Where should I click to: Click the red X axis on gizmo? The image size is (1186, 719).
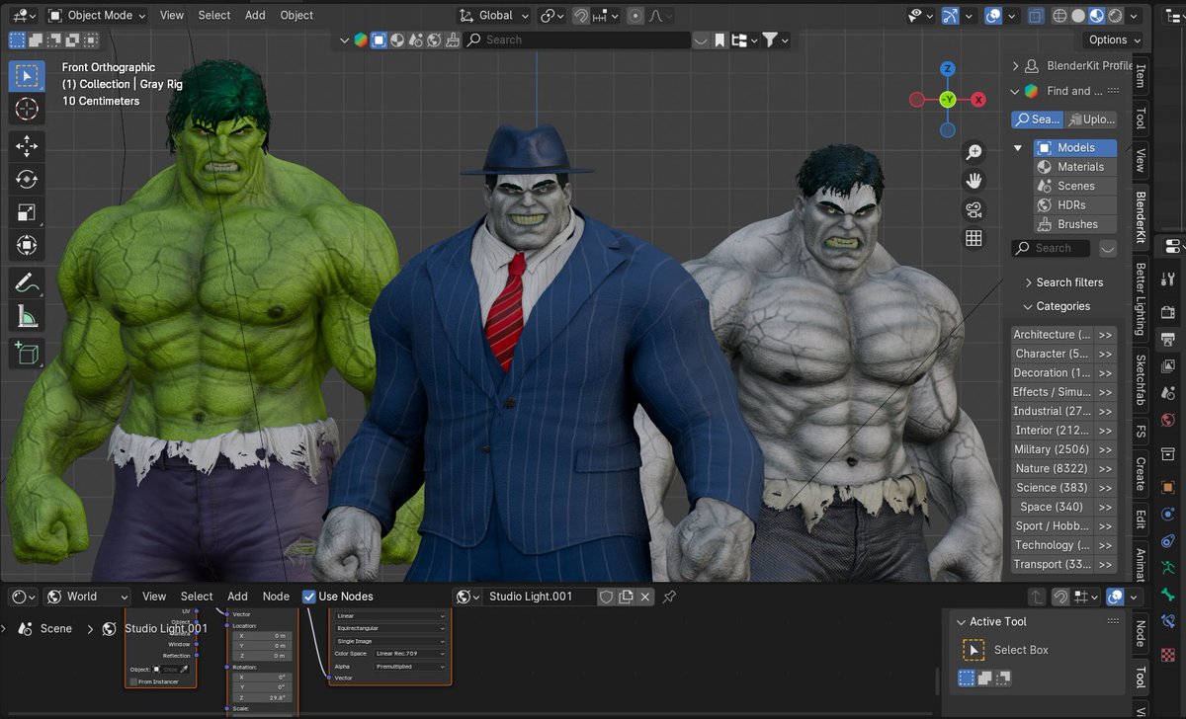(977, 100)
